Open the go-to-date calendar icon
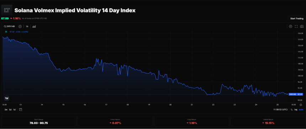 pyautogui.click(x=21, y=110)
